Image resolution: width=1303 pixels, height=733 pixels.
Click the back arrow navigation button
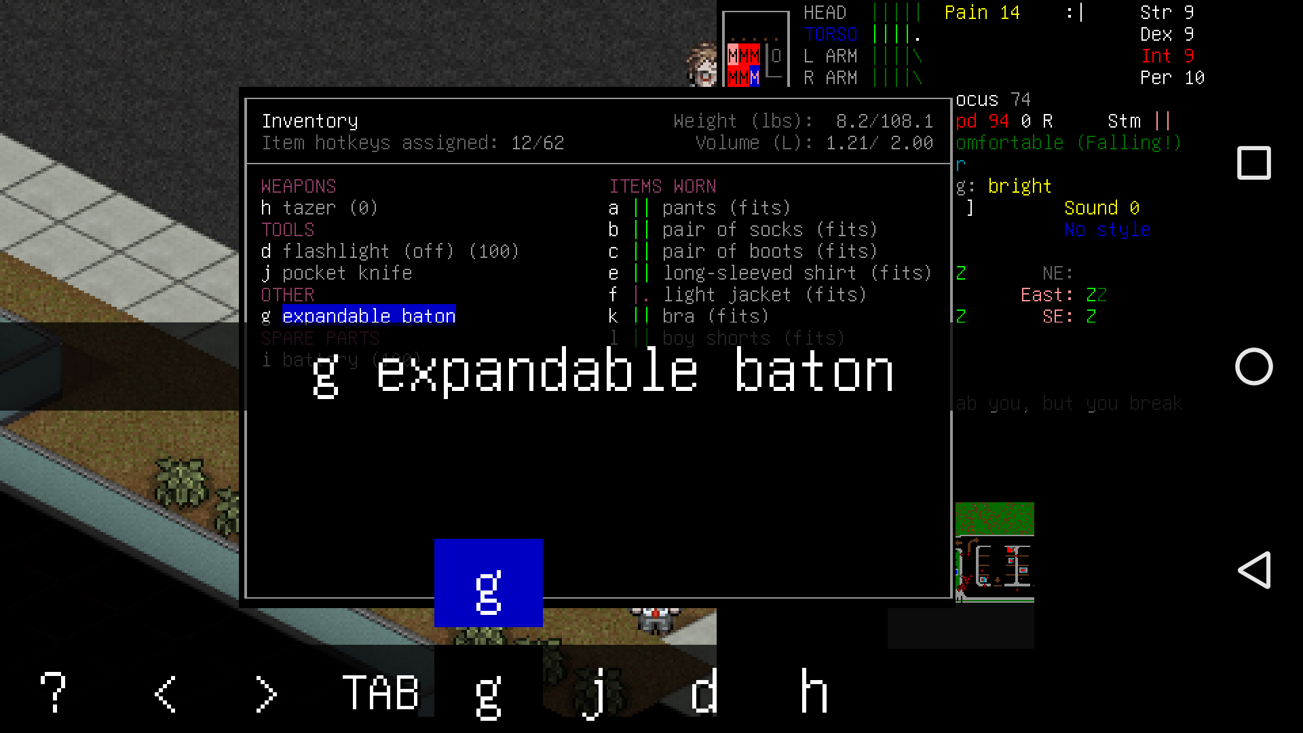point(1253,570)
